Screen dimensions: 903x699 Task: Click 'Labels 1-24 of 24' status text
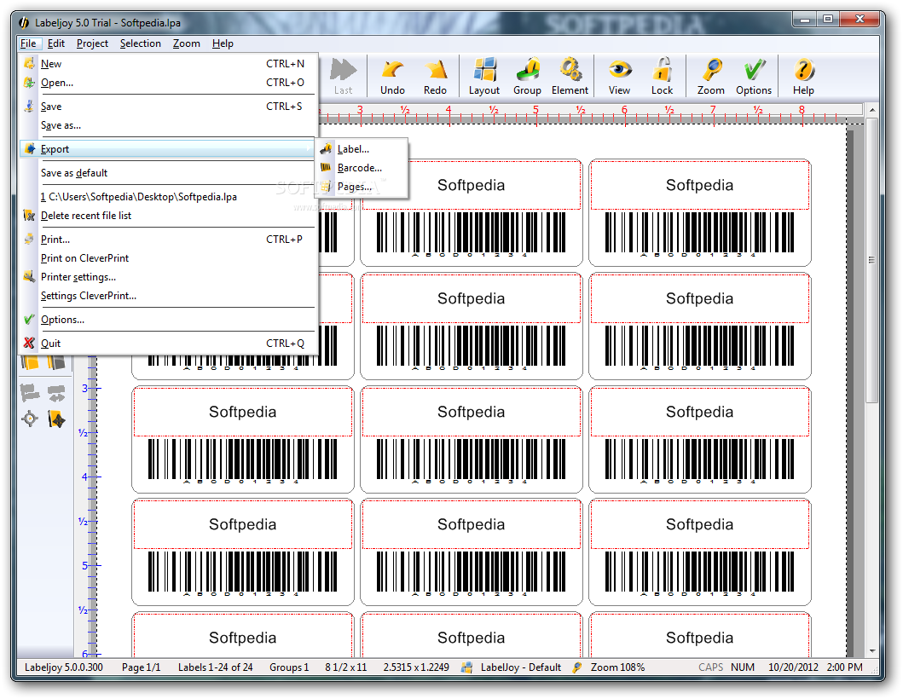click(216, 667)
